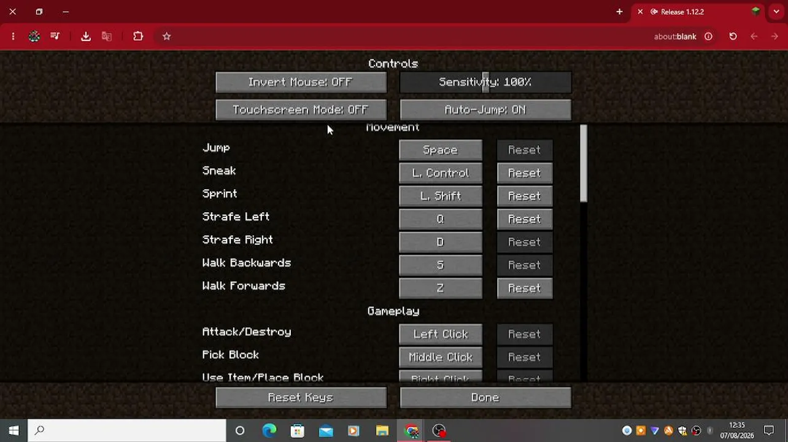The image size is (788, 442).
Task: Change the Walk Forwards key binding
Action: 441,288
